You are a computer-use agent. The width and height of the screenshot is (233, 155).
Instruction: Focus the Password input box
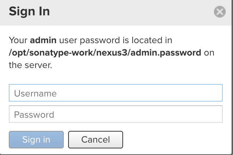coord(115,114)
